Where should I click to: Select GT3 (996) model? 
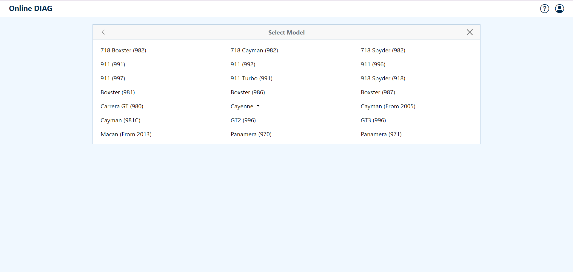pos(373,120)
